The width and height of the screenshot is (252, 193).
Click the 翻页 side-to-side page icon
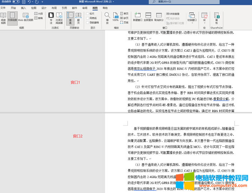pos(78,18)
